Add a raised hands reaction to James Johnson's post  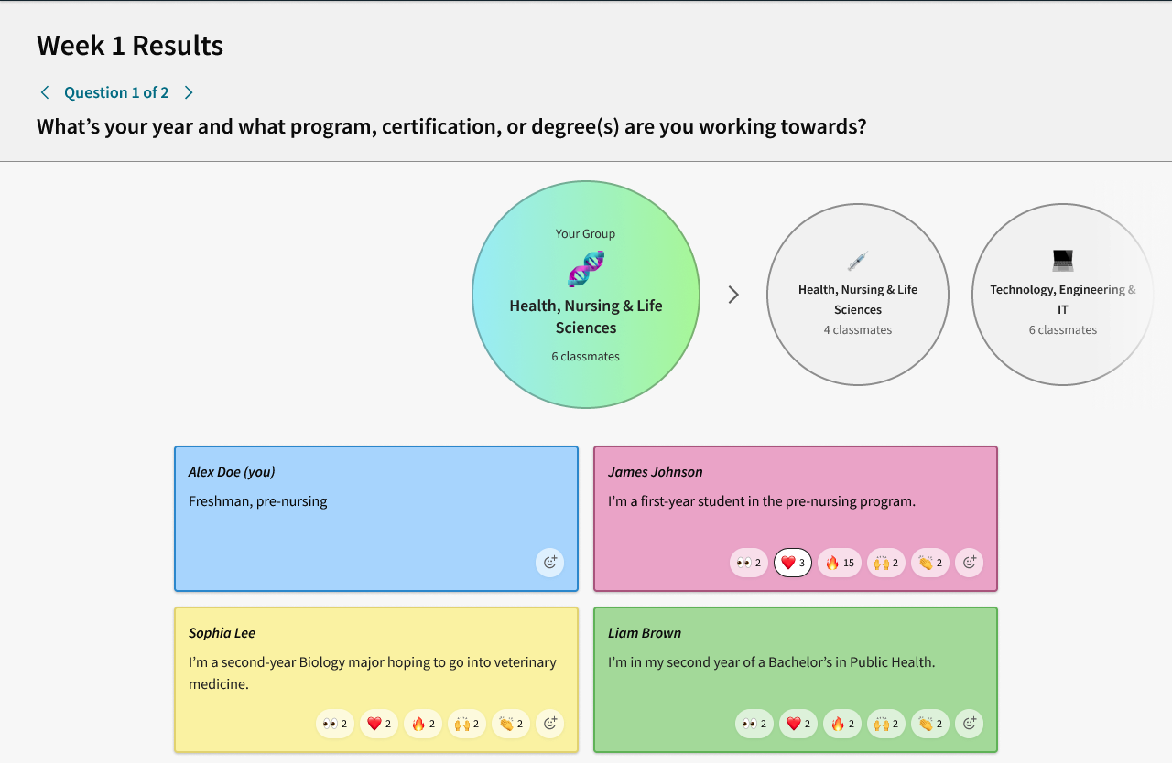pyautogui.click(x=885, y=563)
